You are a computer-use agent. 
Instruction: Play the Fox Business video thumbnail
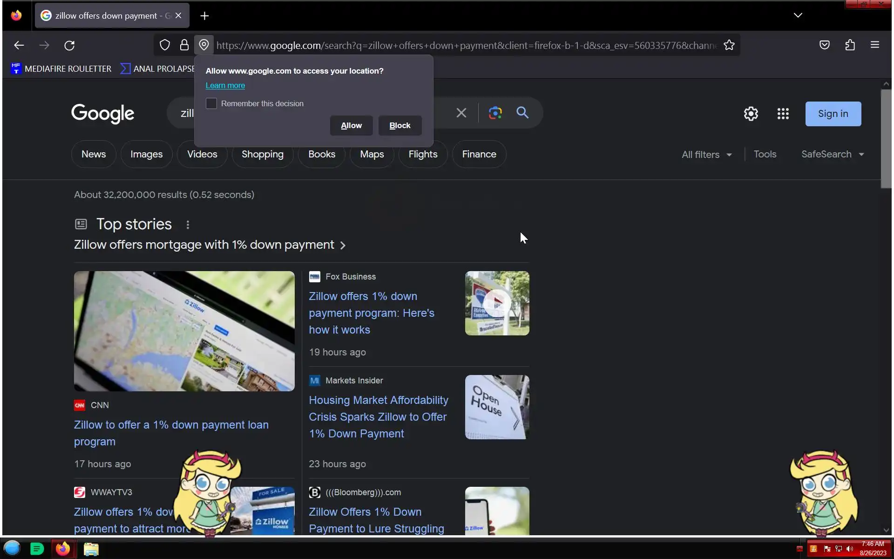click(497, 303)
